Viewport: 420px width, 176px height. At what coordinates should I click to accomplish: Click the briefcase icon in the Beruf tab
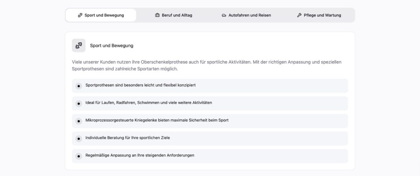[157, 15]
